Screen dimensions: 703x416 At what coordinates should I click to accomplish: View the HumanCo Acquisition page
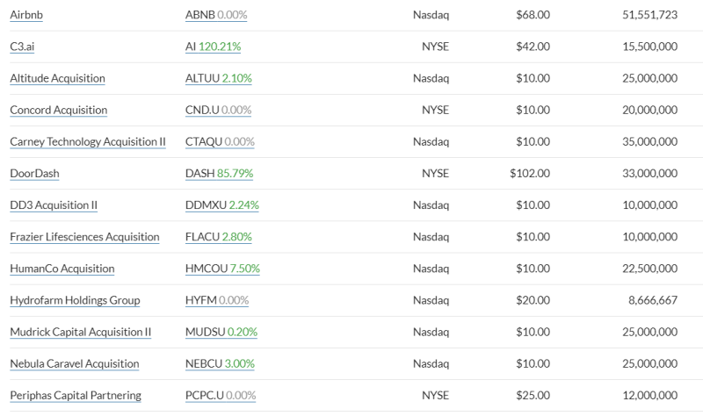pos(62,269)
